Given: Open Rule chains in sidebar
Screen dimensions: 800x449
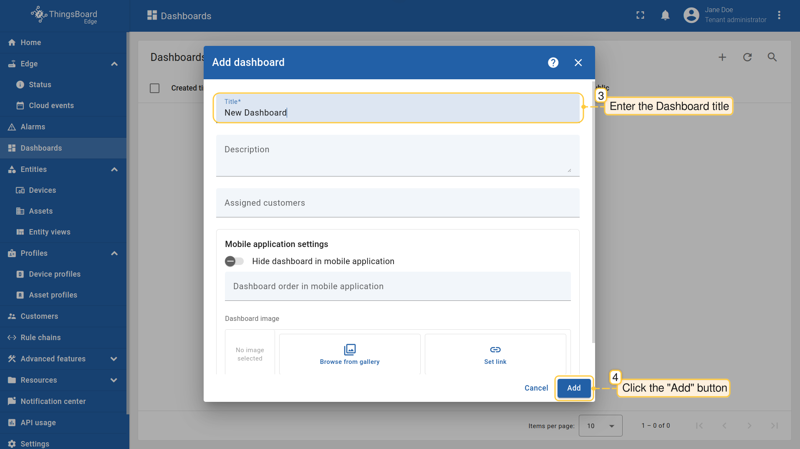Looking at the screenshot, I should 40,338.
